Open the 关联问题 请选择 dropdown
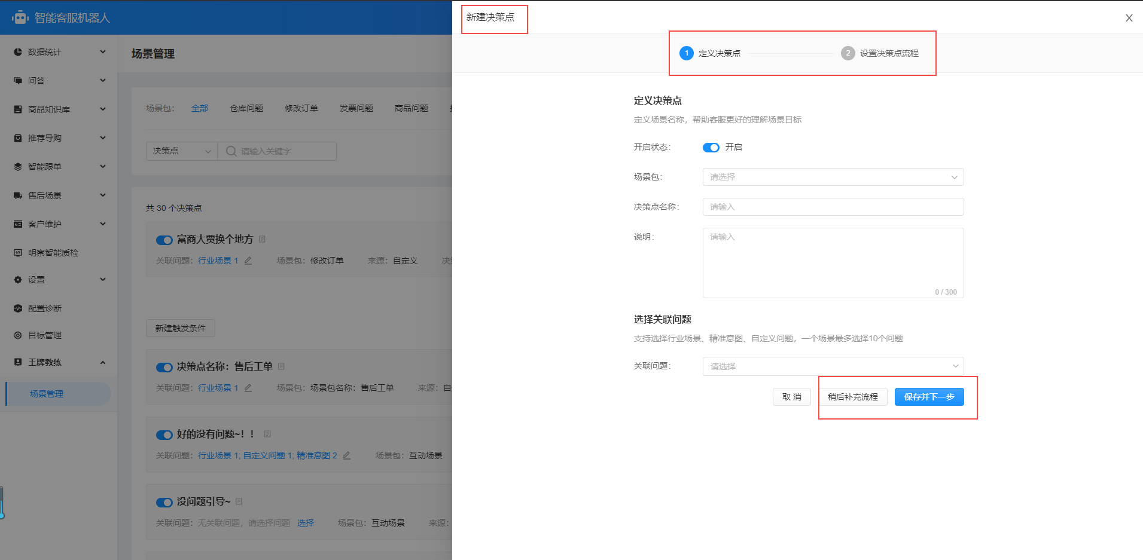The width and height of the screenshot is (1143, 560). pyautogui.click(x=833, y=366)
